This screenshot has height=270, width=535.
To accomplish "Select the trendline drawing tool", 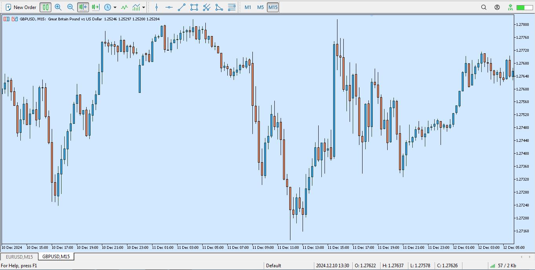I will [x=181, y=7].
